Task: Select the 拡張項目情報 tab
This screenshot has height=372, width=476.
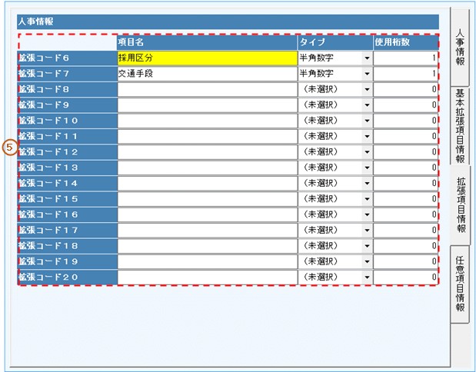Action: (x=459, y=204)
